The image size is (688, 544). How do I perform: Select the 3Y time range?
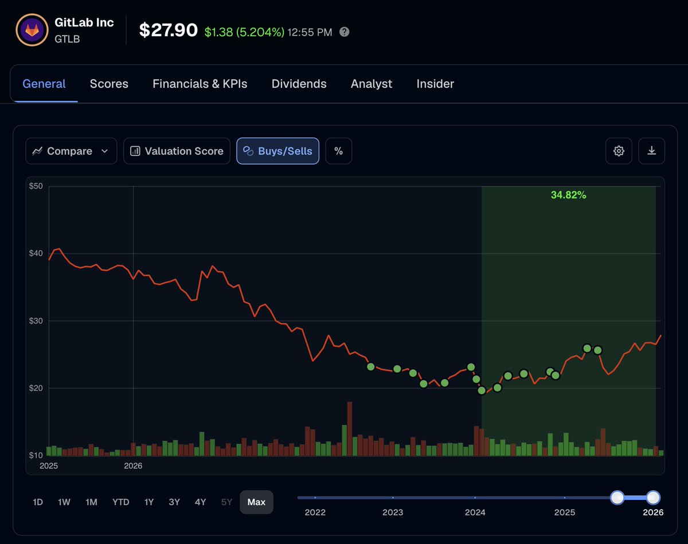[174, 502]
